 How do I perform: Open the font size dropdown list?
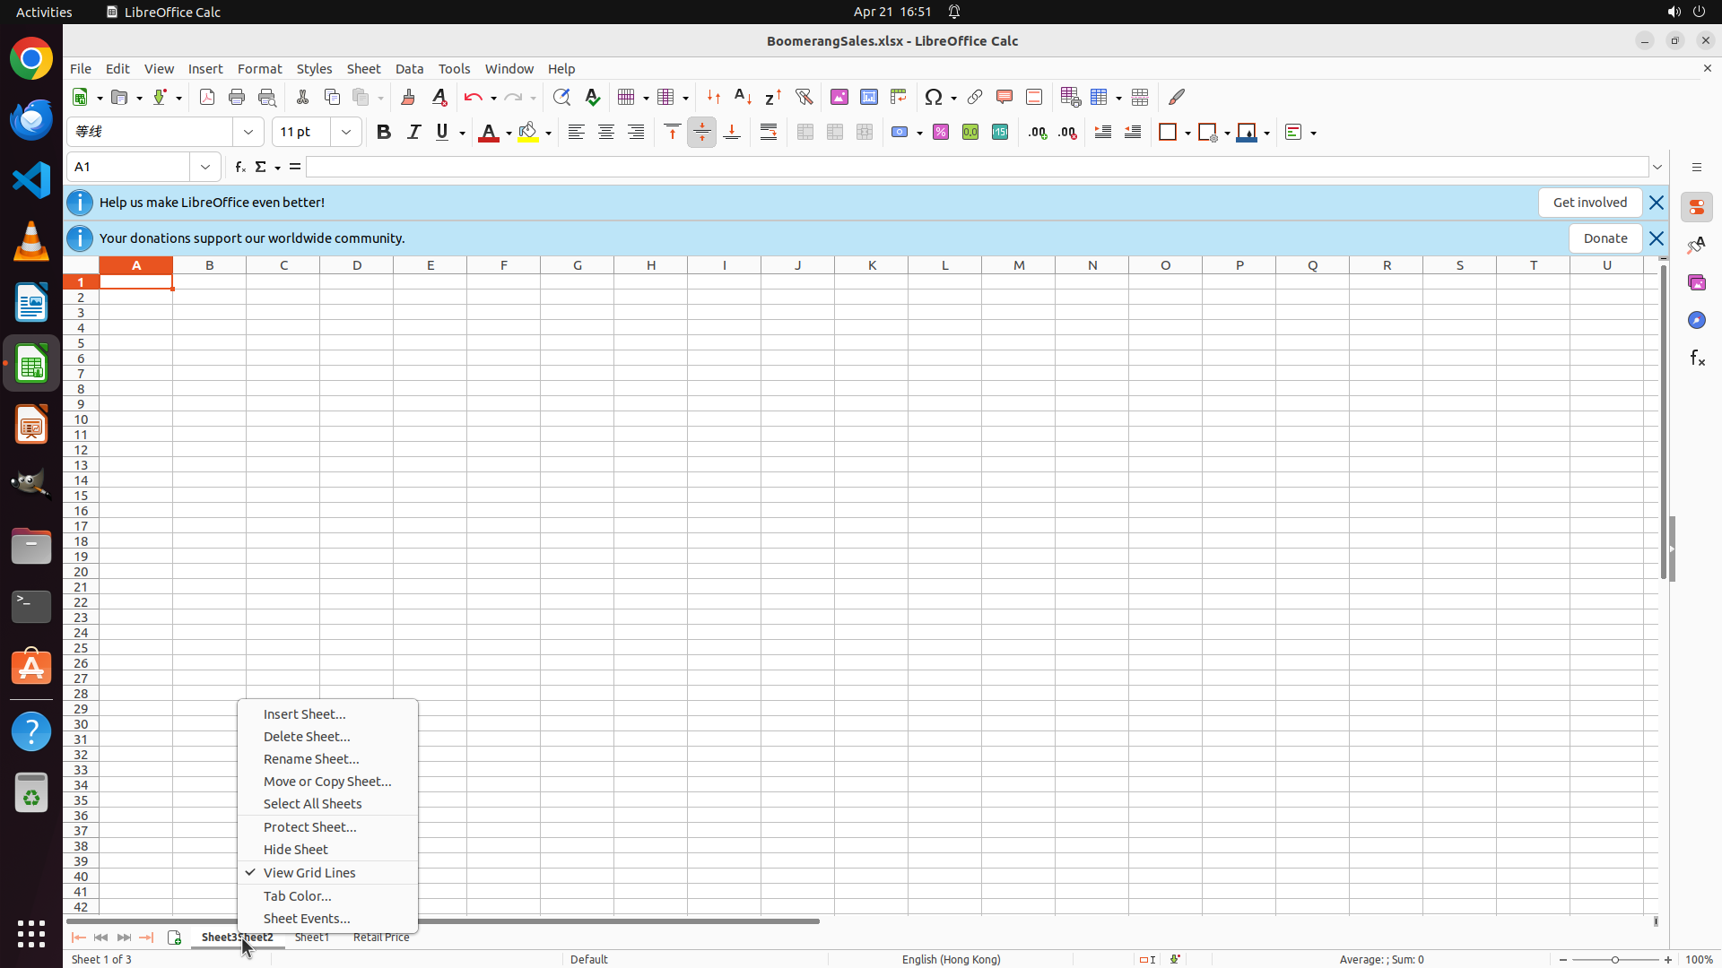pyautogui.click(x=346, y=133)
